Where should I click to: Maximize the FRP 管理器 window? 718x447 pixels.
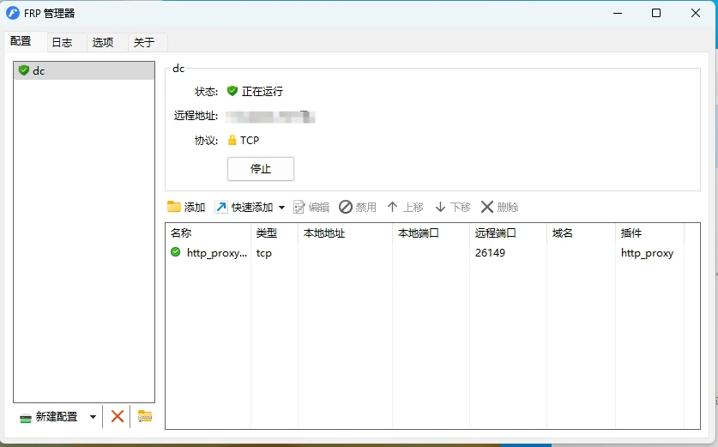(656, 13)
